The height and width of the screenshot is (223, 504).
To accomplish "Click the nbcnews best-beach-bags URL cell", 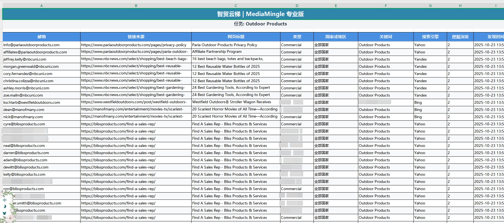I will pyautogui.click(x=136, y=59).
